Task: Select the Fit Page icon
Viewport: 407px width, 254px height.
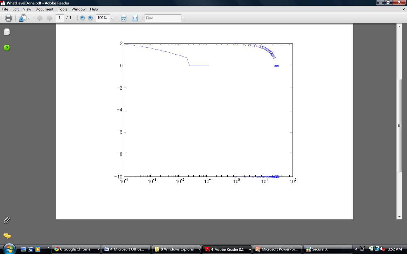Action: (x=135, y=18)
